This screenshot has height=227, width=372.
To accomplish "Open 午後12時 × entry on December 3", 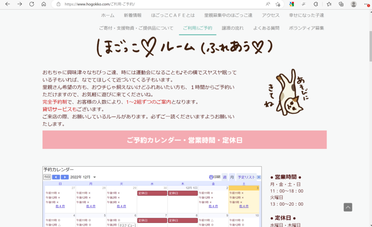I will [x=237, y=197].
